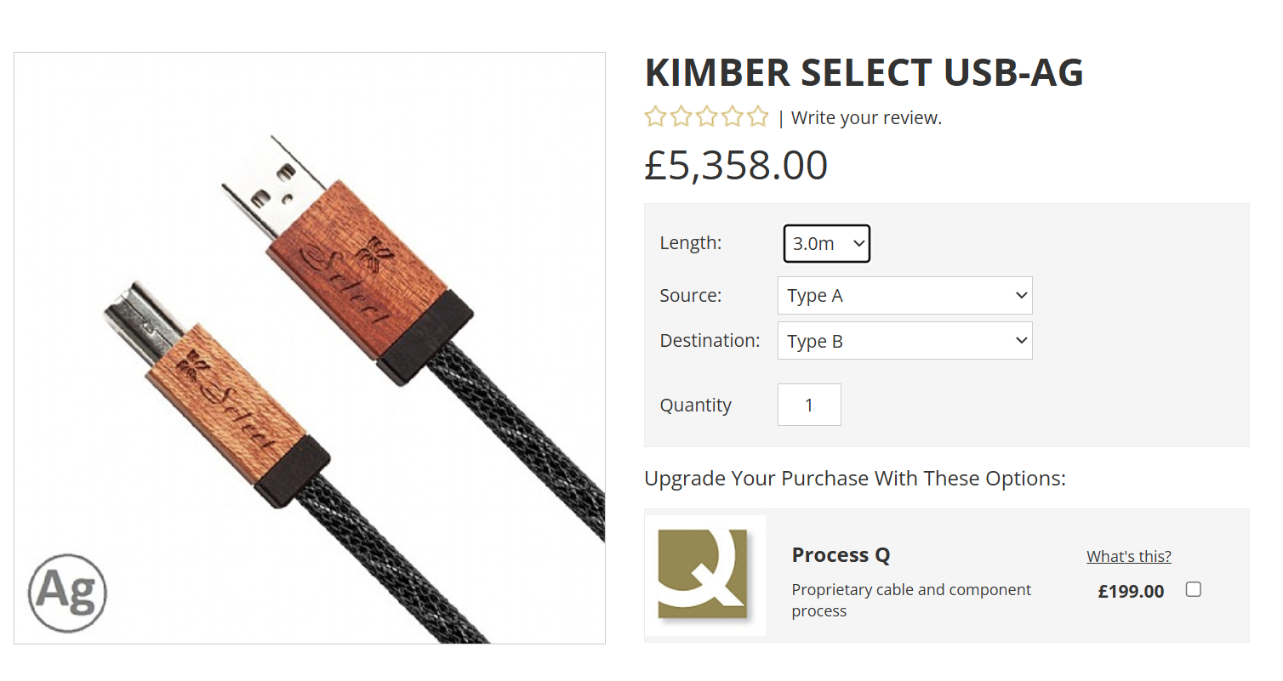Click the £5,358.00 product price
Viewport: 1283px width, 681px height.
click(736, 165)
